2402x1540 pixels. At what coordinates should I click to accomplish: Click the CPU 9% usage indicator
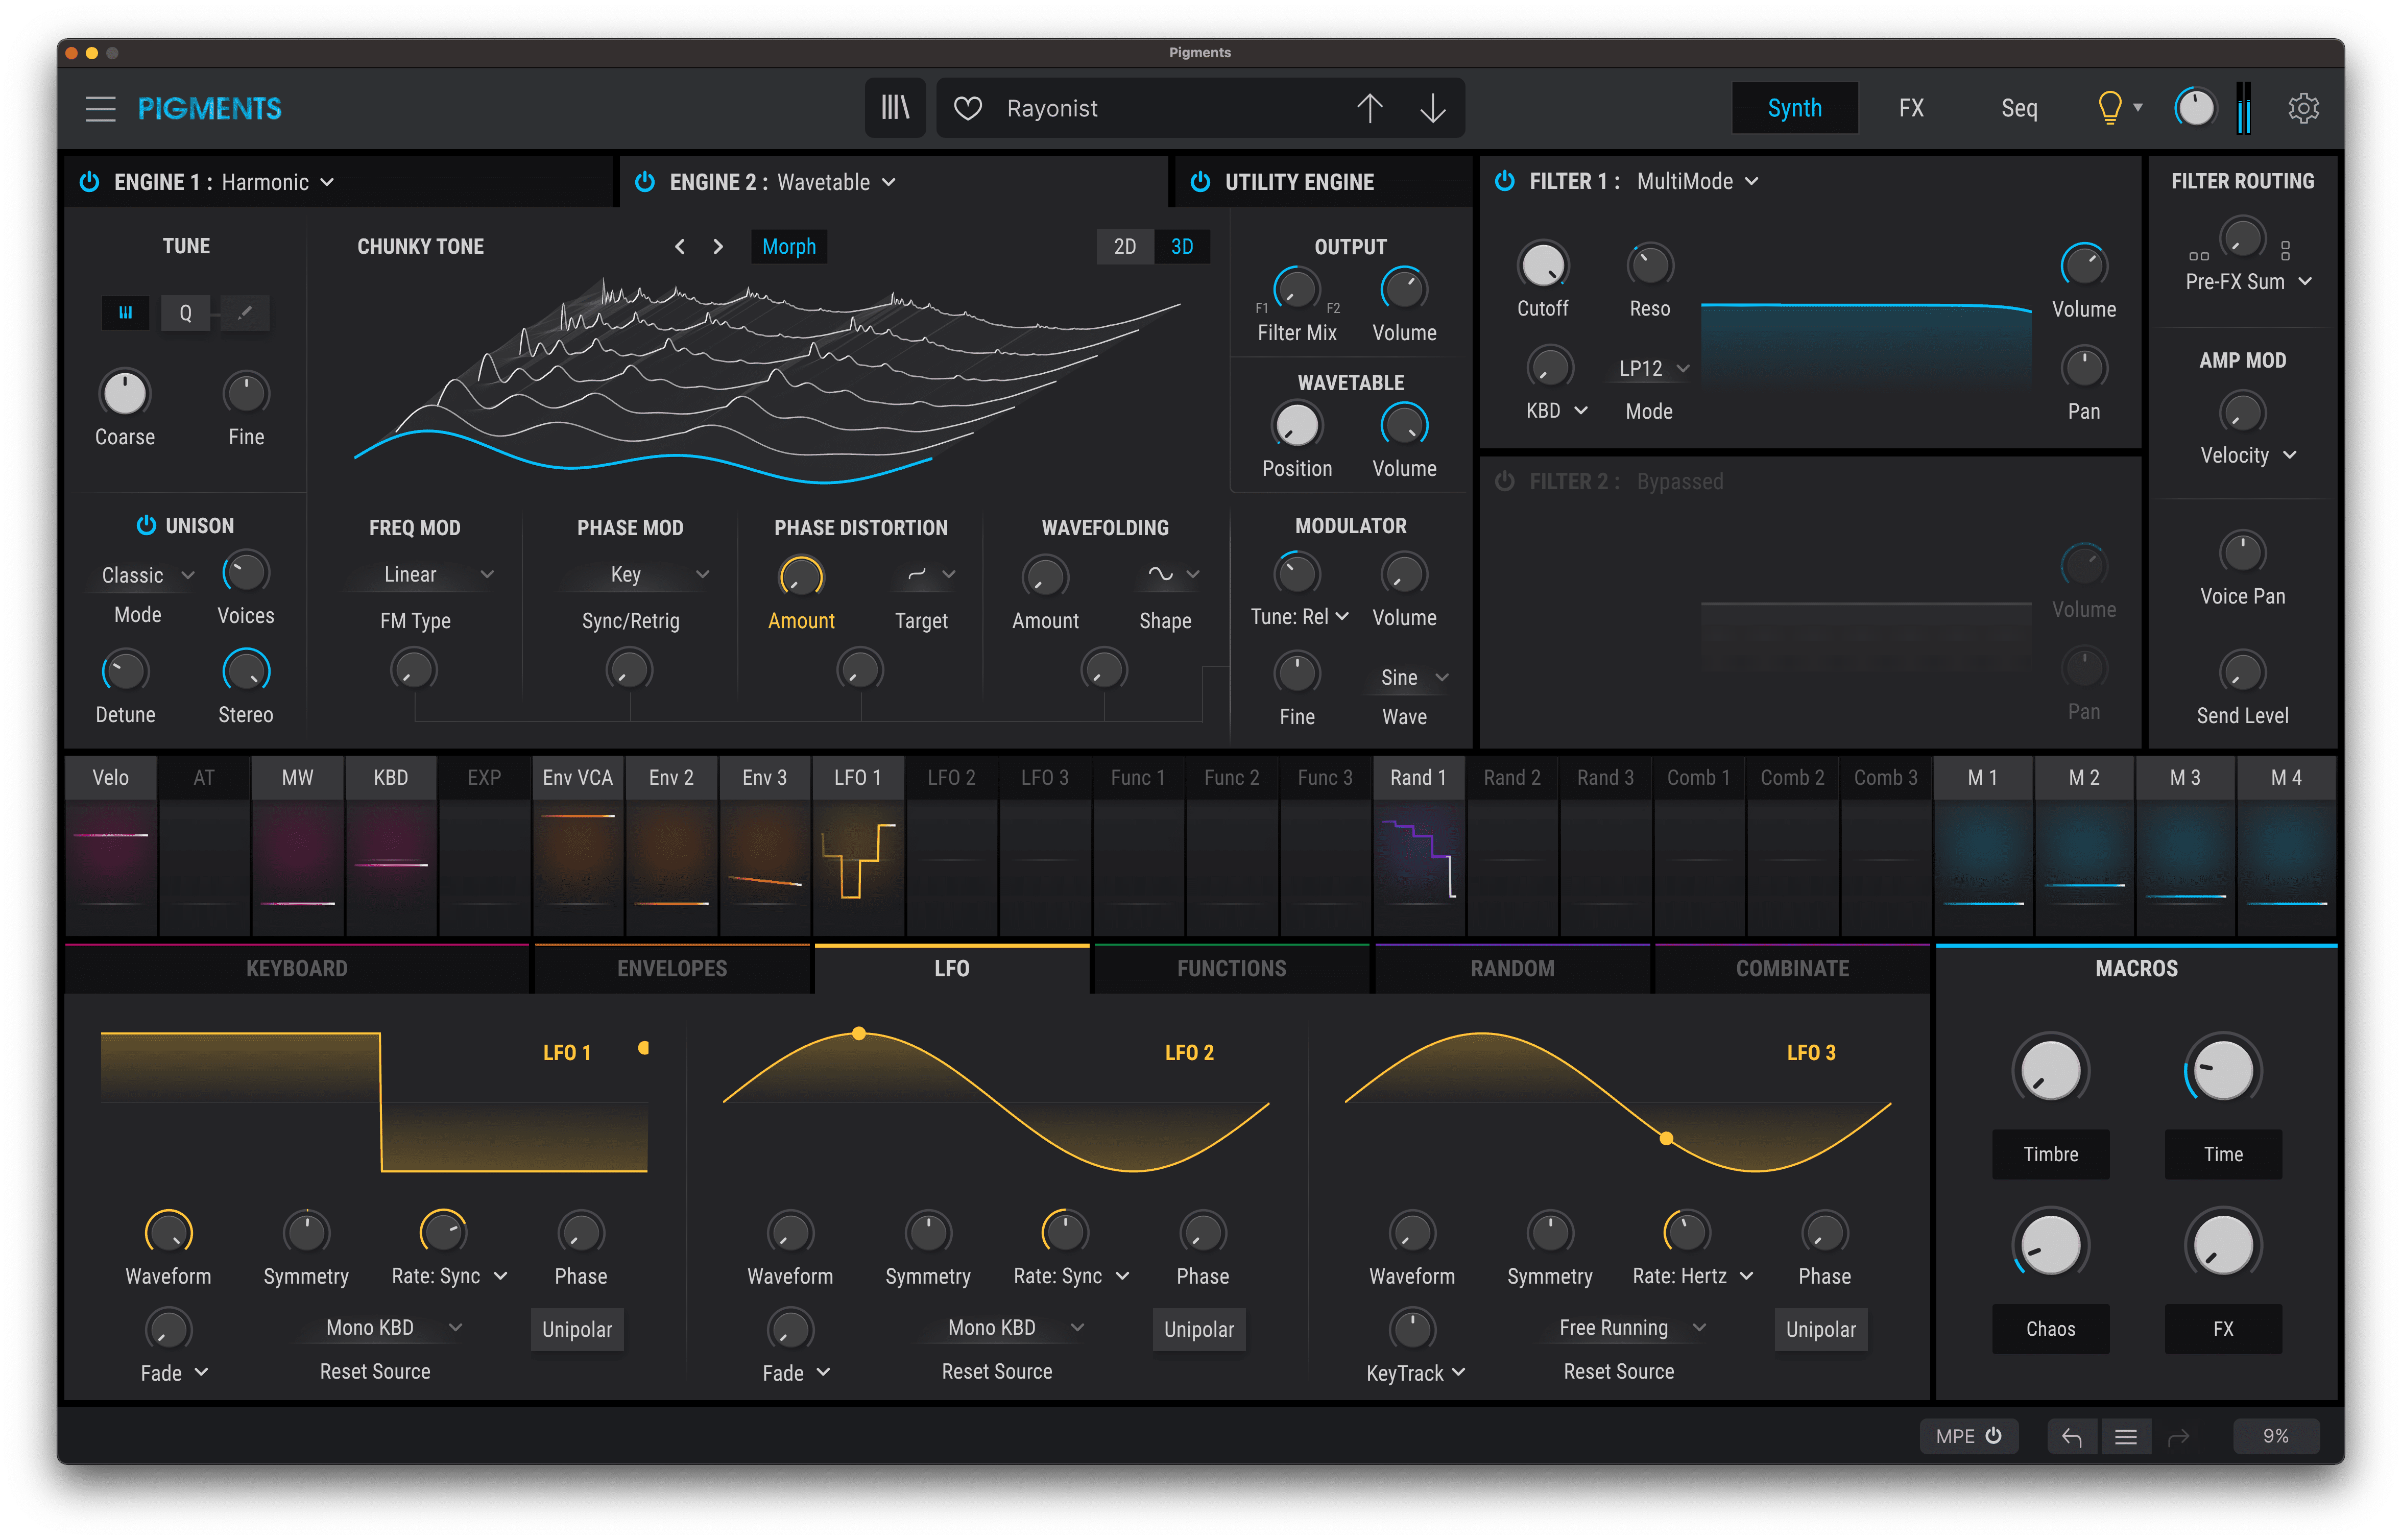coord(2275,1436)
